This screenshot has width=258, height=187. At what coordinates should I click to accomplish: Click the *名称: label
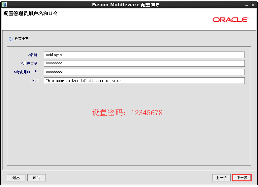tap(33, 55)
